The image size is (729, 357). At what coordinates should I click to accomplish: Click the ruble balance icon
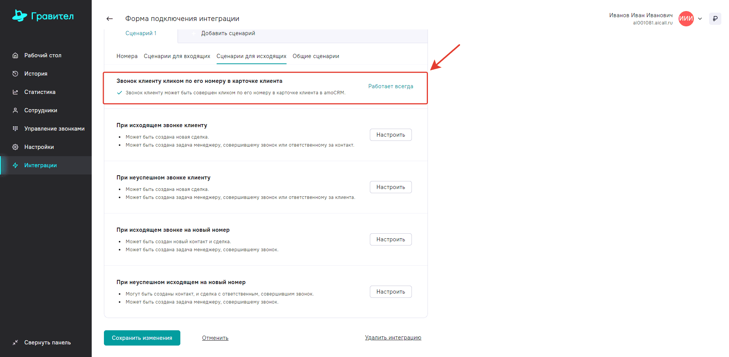coord(715,19)
